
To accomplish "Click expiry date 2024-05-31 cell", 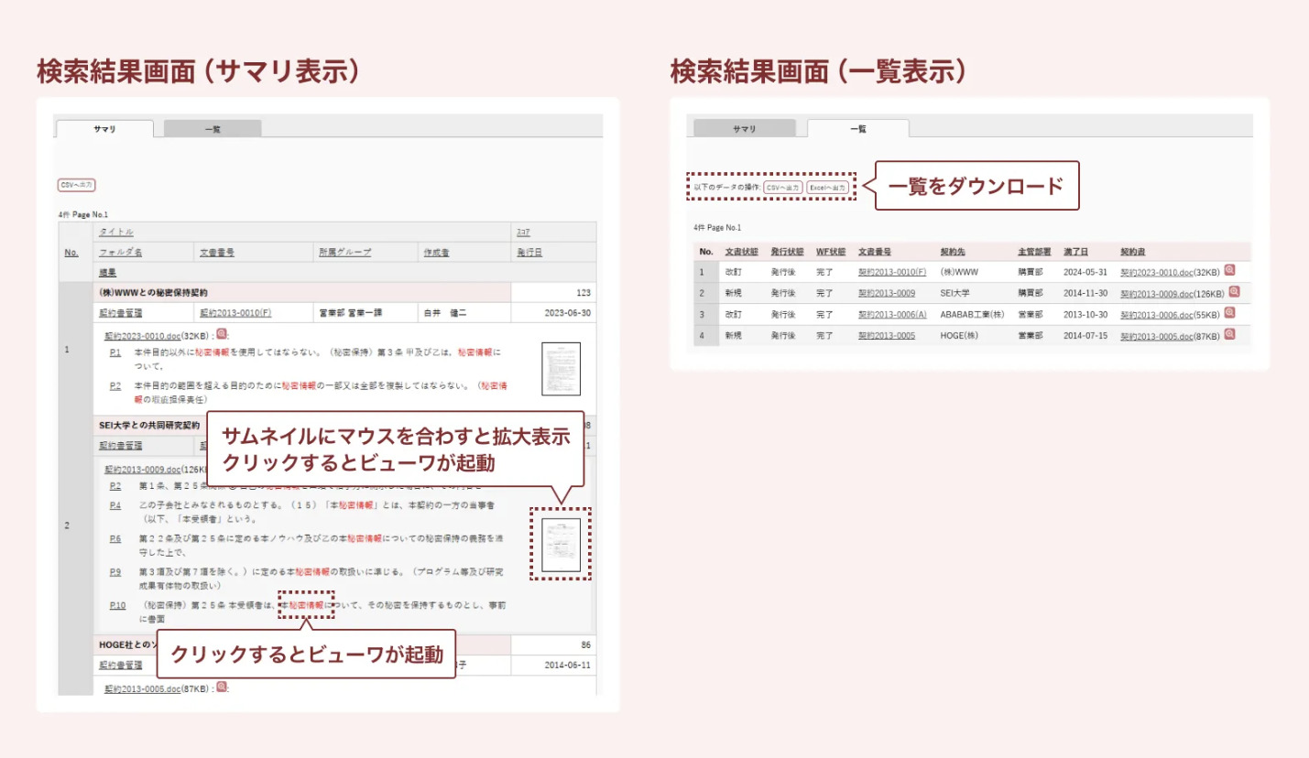I will point(1085,272).
